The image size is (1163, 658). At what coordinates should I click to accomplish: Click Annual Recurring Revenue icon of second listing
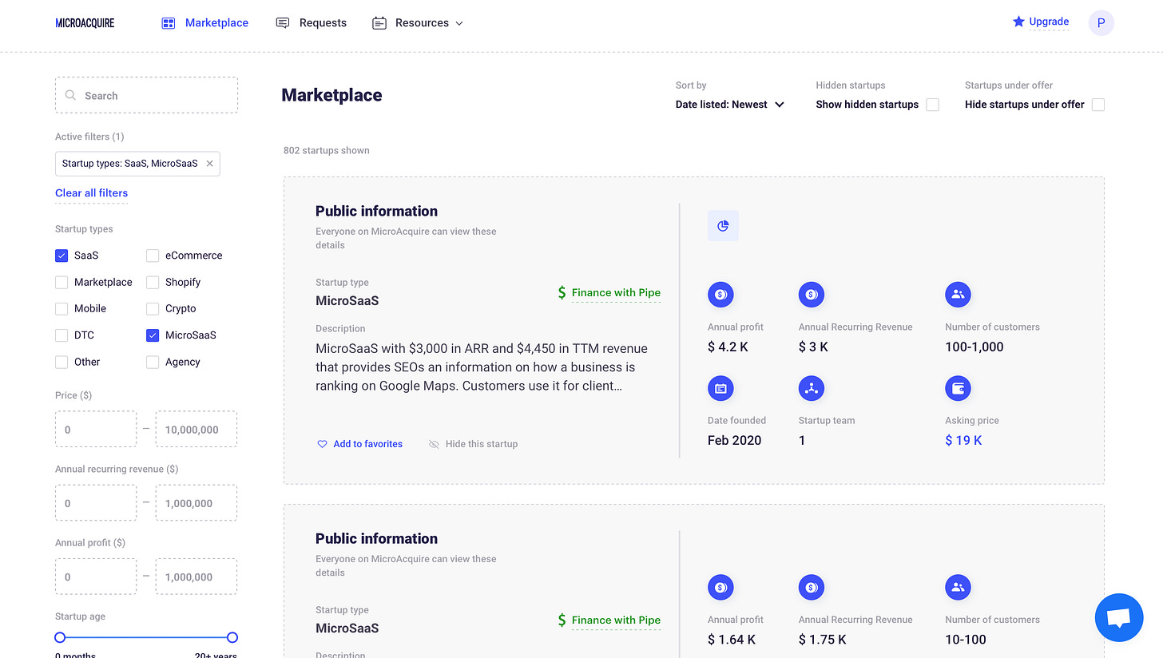(x=812, y=588)
